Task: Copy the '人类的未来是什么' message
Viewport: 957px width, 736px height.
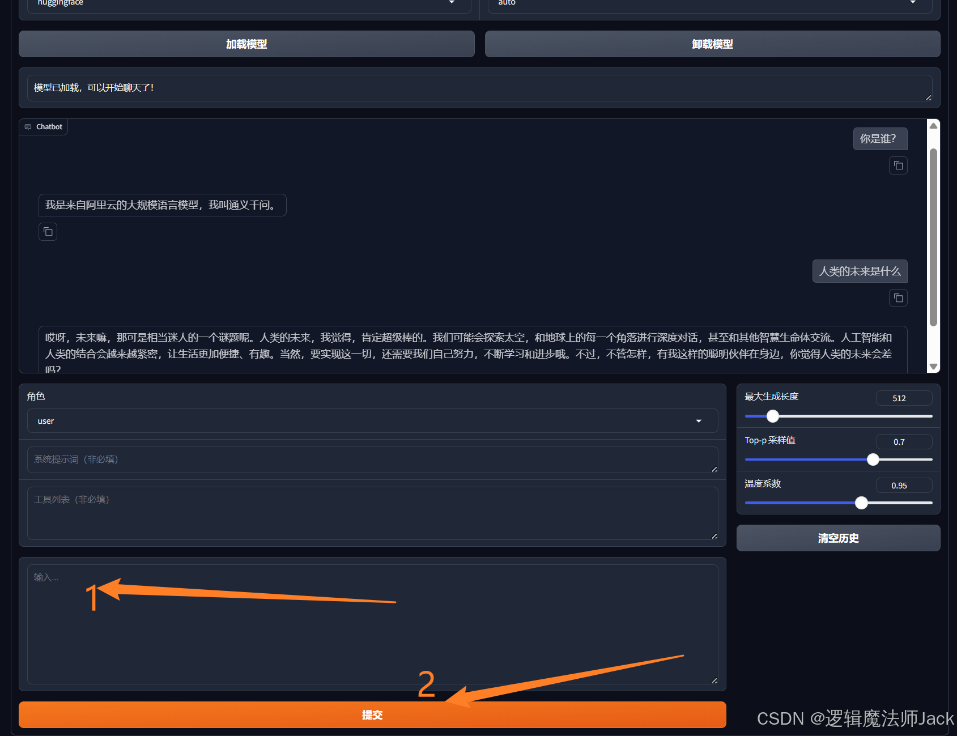Action: click(898, 298)
